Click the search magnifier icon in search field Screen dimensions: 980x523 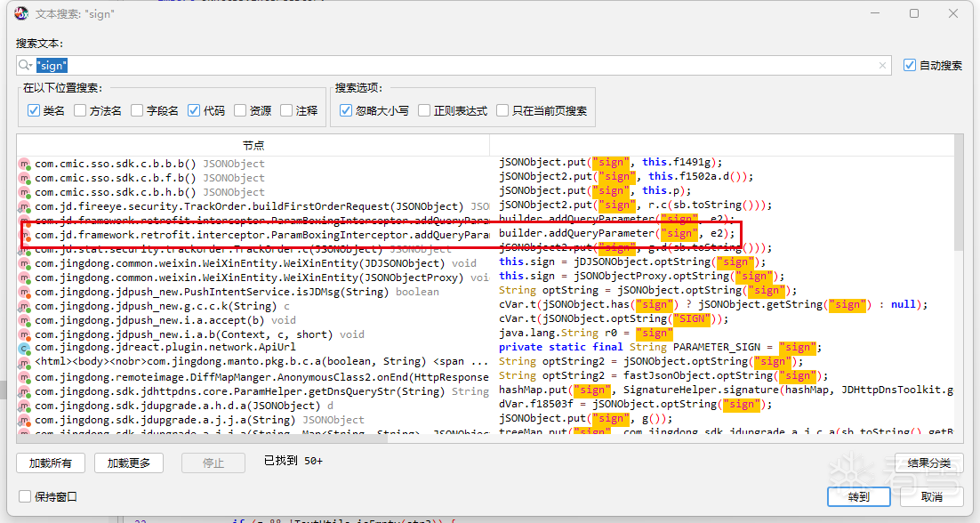coord(23,66)
